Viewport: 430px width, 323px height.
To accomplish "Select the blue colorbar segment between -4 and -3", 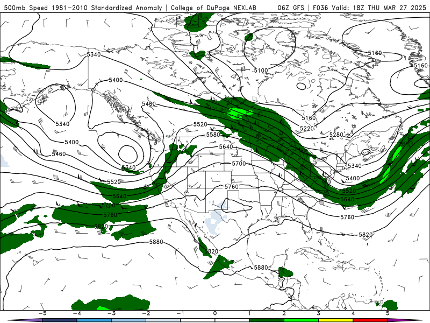I will coord(94,320).
